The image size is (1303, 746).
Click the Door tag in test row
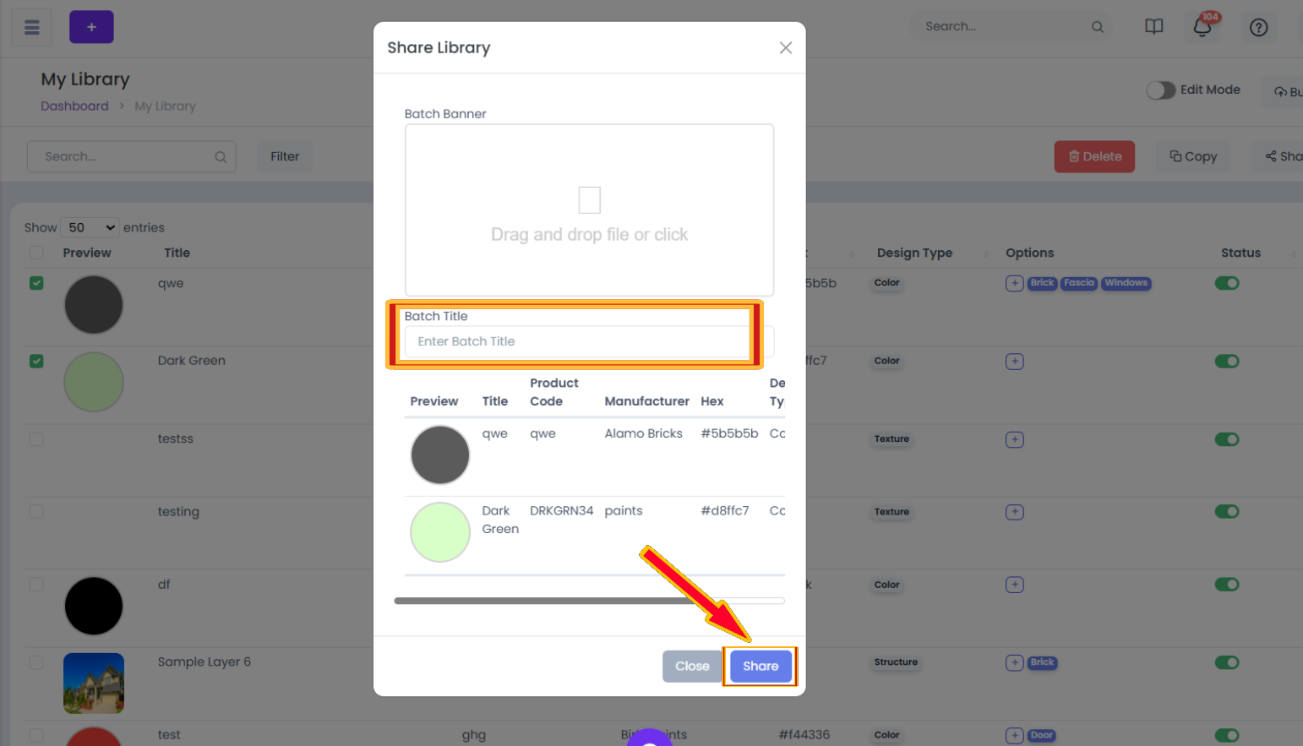(1042, 735)
